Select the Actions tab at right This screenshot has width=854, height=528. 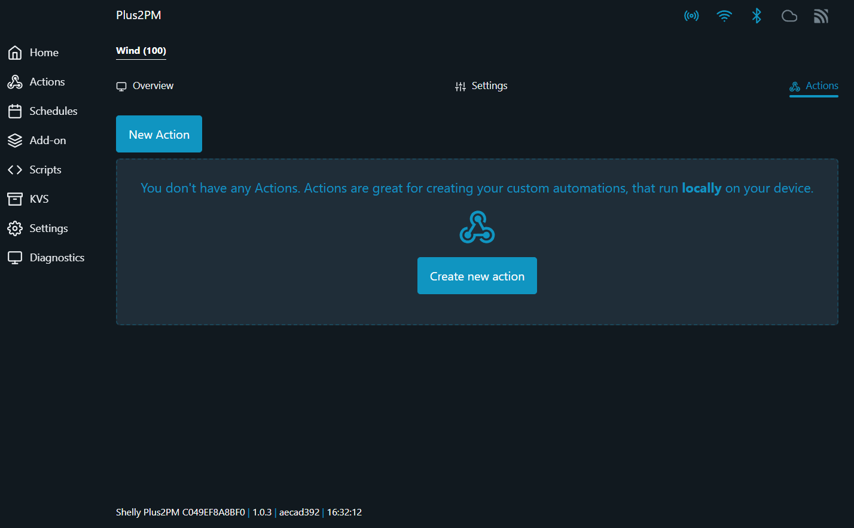[x=814, y=86]
